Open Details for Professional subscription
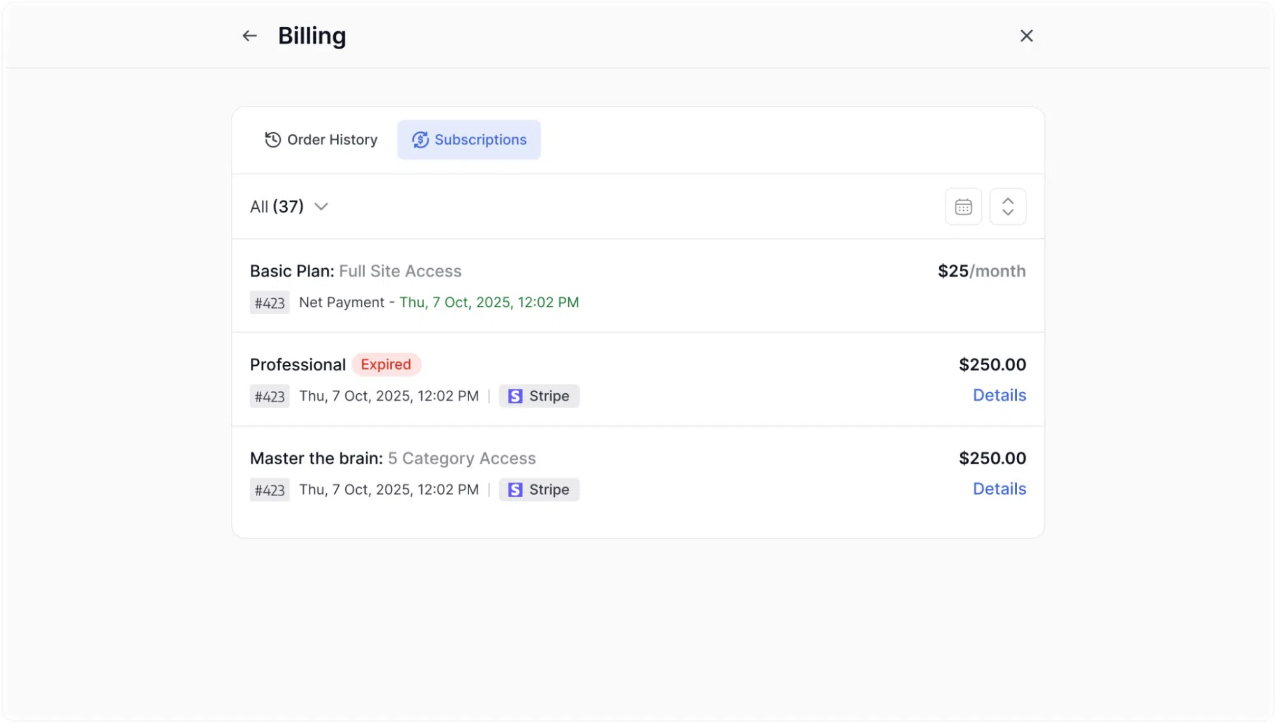 point(999,395)
